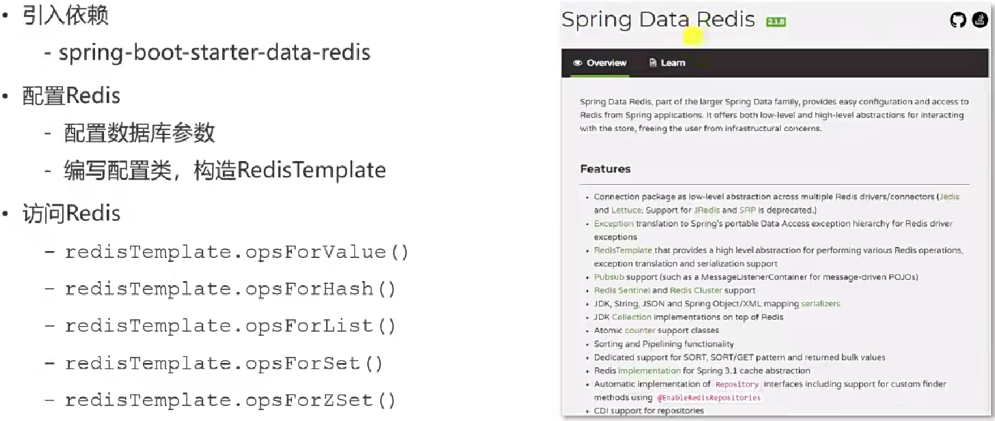
Task: Switch to the Learn tab
Action: 667,63
